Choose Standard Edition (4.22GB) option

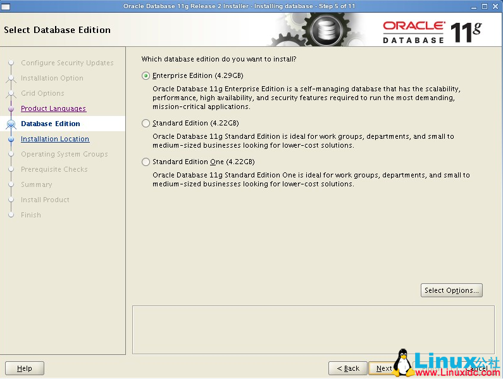pos(190,124)
